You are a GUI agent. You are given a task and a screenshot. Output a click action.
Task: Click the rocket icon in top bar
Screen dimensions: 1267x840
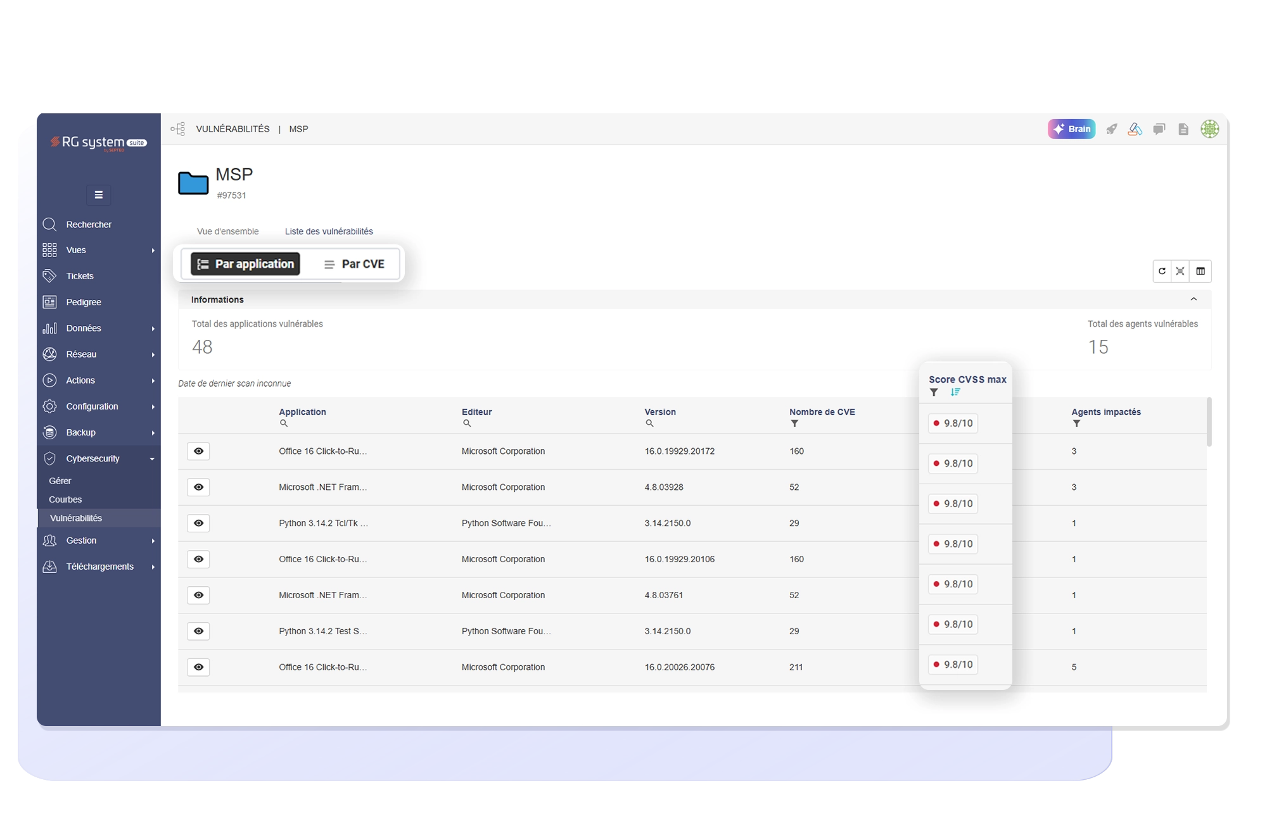point(1112,129)
